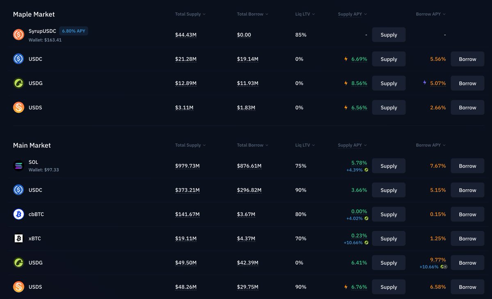Supply USDS in Maple Market
The width and height of the screenshot is (492, 299).
click(389, 107)
